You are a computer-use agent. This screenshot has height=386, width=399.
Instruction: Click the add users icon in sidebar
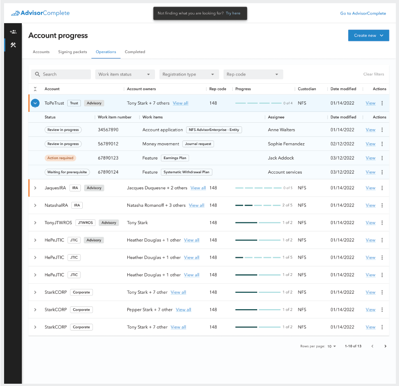point(13,32)
